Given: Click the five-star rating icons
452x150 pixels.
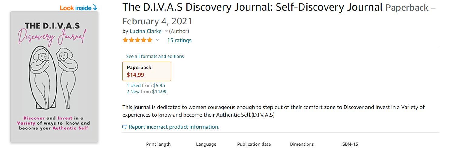Looking at the screenshot, I should (x=138, y=40).
